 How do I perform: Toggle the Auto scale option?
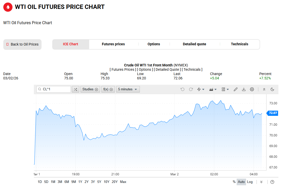(x=241, y=182)
